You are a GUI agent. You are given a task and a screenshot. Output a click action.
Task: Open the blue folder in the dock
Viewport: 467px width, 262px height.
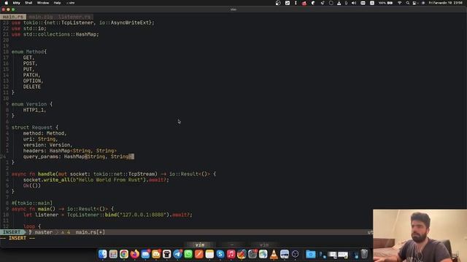pyautogui.click(x=310, y=254)
